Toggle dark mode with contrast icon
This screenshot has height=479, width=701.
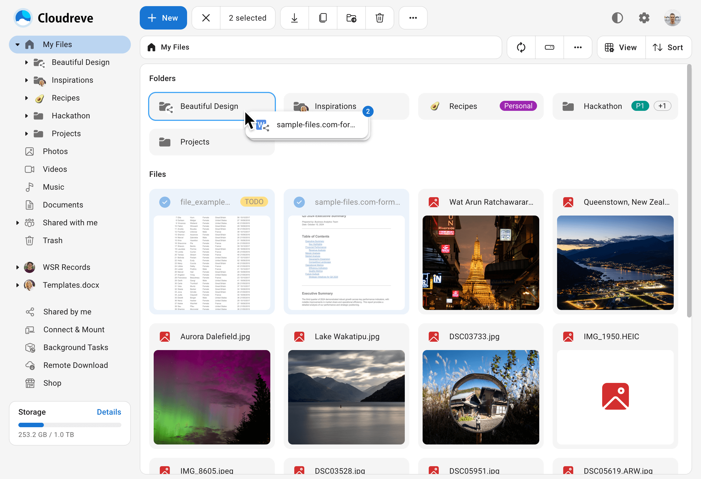617,18
